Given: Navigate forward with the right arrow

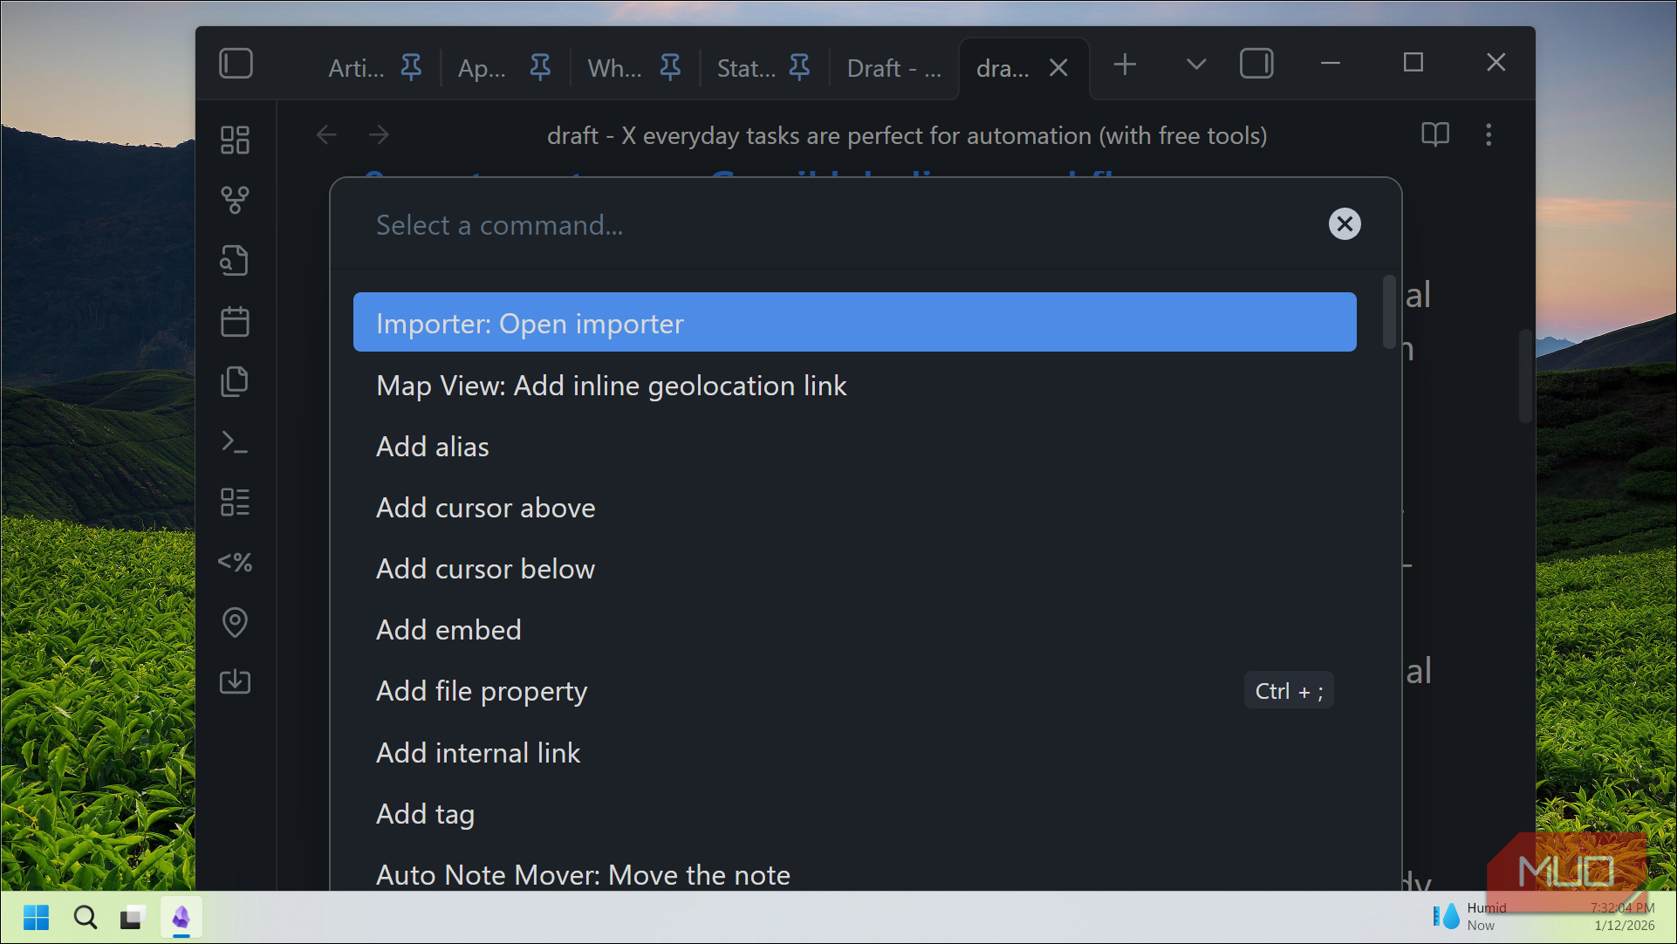Looking at the screenshot, I should coord(379,134).
